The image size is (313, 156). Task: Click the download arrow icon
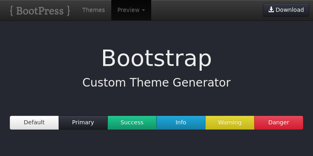271,10
